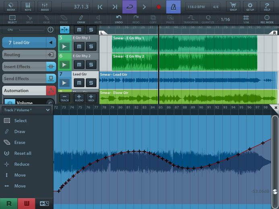This screenshot has height=209, width=279.
Task: Mute the E Gtr Rhy 2 track
Action: pos(79,65)
